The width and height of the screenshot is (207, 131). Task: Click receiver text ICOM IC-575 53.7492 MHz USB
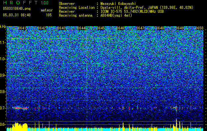(x=132, y=11)
